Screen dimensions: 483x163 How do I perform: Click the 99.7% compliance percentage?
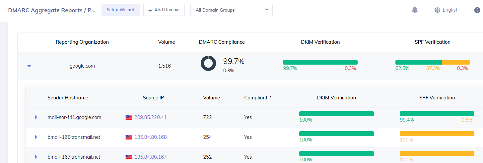[234, 61]
